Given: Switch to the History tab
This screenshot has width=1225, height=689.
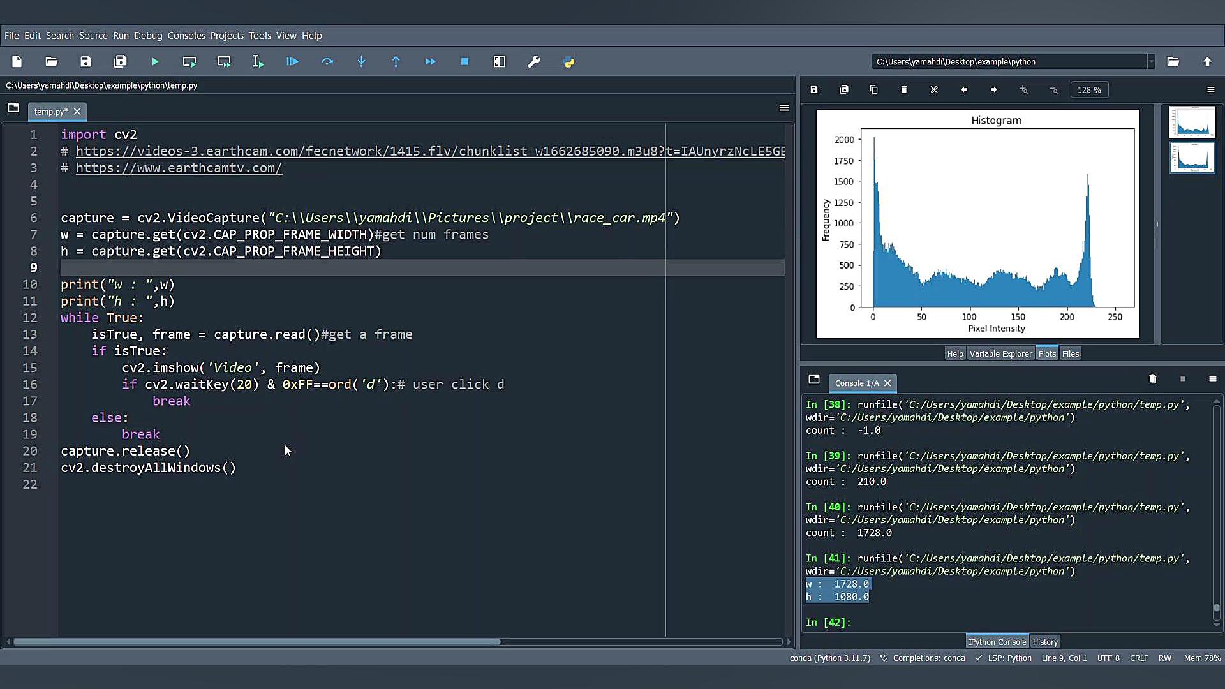Looking at the screenshot, I should (1045, 642).
